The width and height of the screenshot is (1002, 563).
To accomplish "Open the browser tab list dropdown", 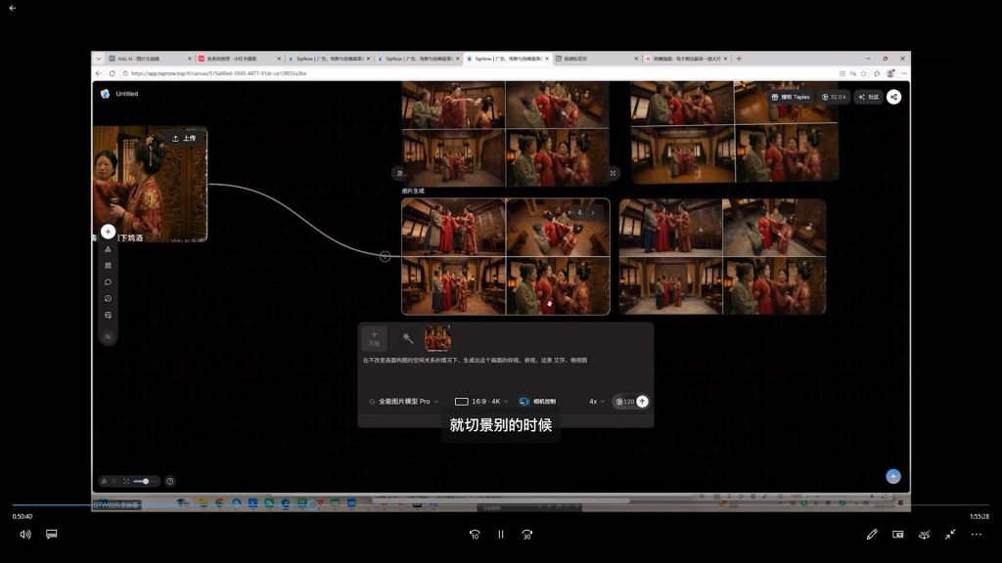I will coord(99,58).
